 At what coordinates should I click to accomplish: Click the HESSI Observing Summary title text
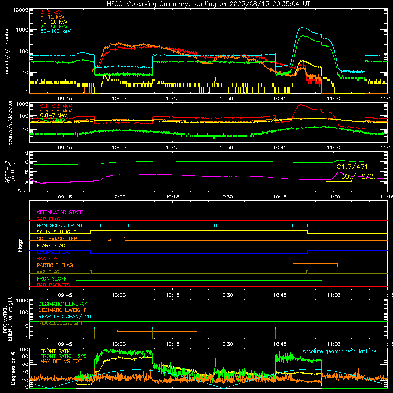(x=208, y=4)
